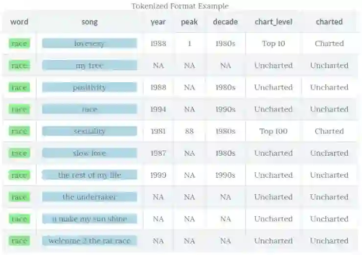This screenshot has width=362, height=255.
Task: Click 'the rest of my life' cell
Action: point(90,175)
